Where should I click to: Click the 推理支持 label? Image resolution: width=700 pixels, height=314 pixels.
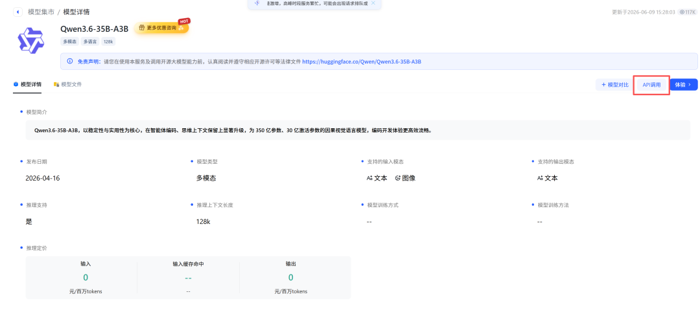click(36, 205)
